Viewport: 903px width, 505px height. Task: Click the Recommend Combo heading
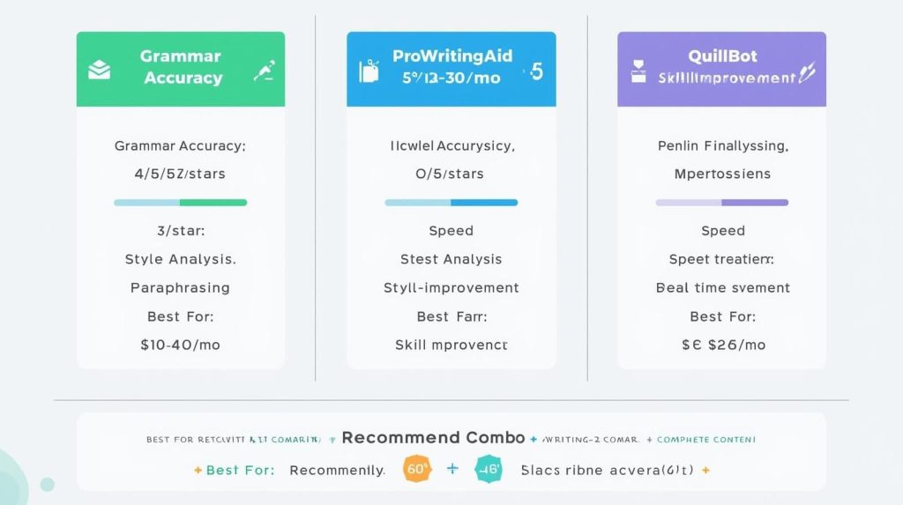coord(433,438)
